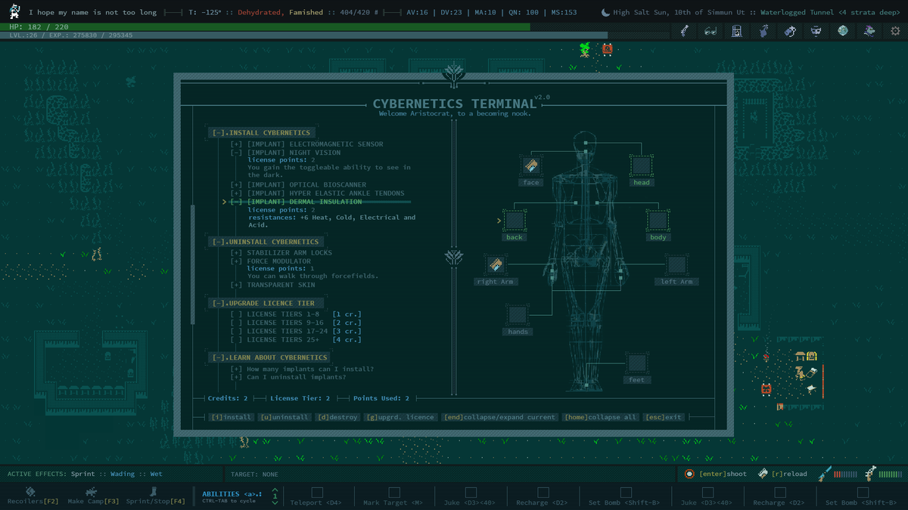Screen dimensions: 908x510
Task: Collapse the INSTALL CYBERNETICS section
Action: [220, 133]
